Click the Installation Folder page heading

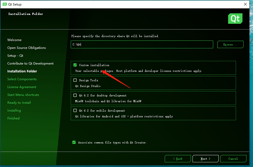pos(26,14)
